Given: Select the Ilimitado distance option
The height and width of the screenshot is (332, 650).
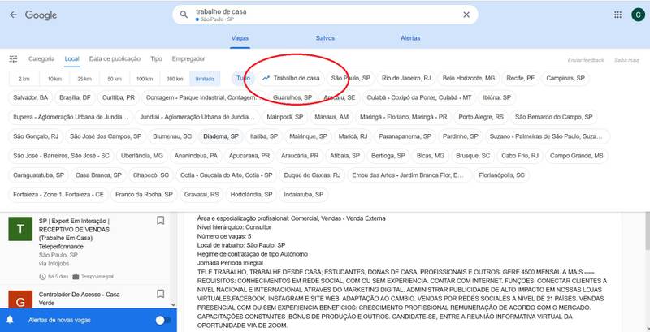Looking at the screenshot, I should point(205,79).
